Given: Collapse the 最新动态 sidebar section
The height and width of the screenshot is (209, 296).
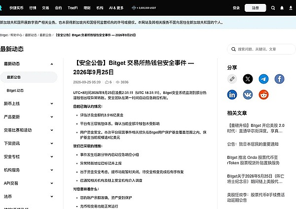Looking at the screenshot, I should (52, 64).
